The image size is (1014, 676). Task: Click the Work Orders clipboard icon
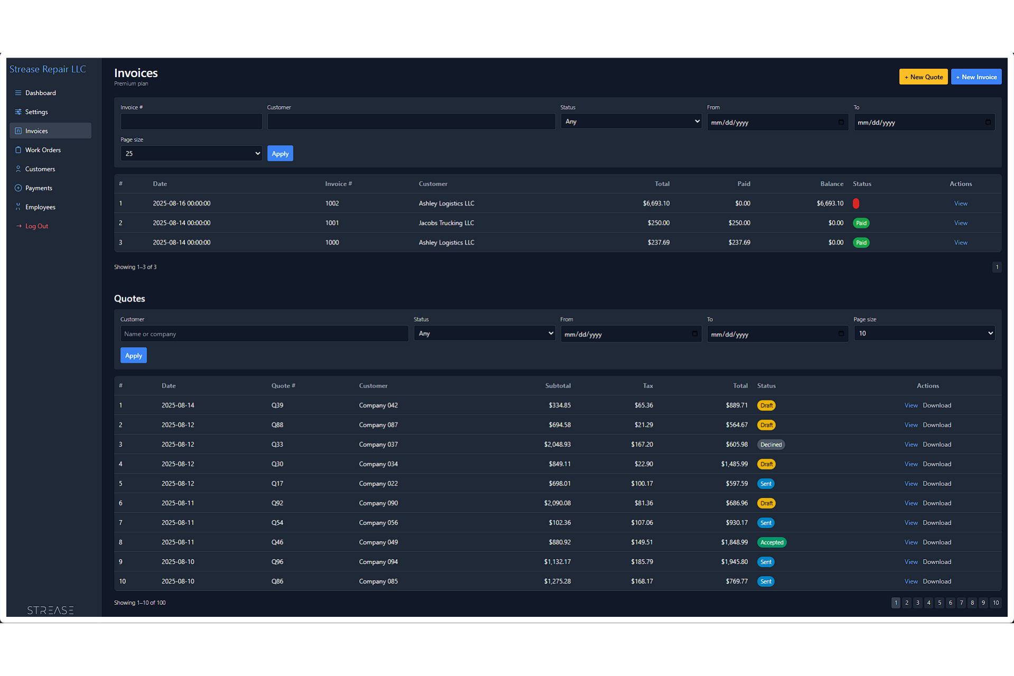click(18, 150)
